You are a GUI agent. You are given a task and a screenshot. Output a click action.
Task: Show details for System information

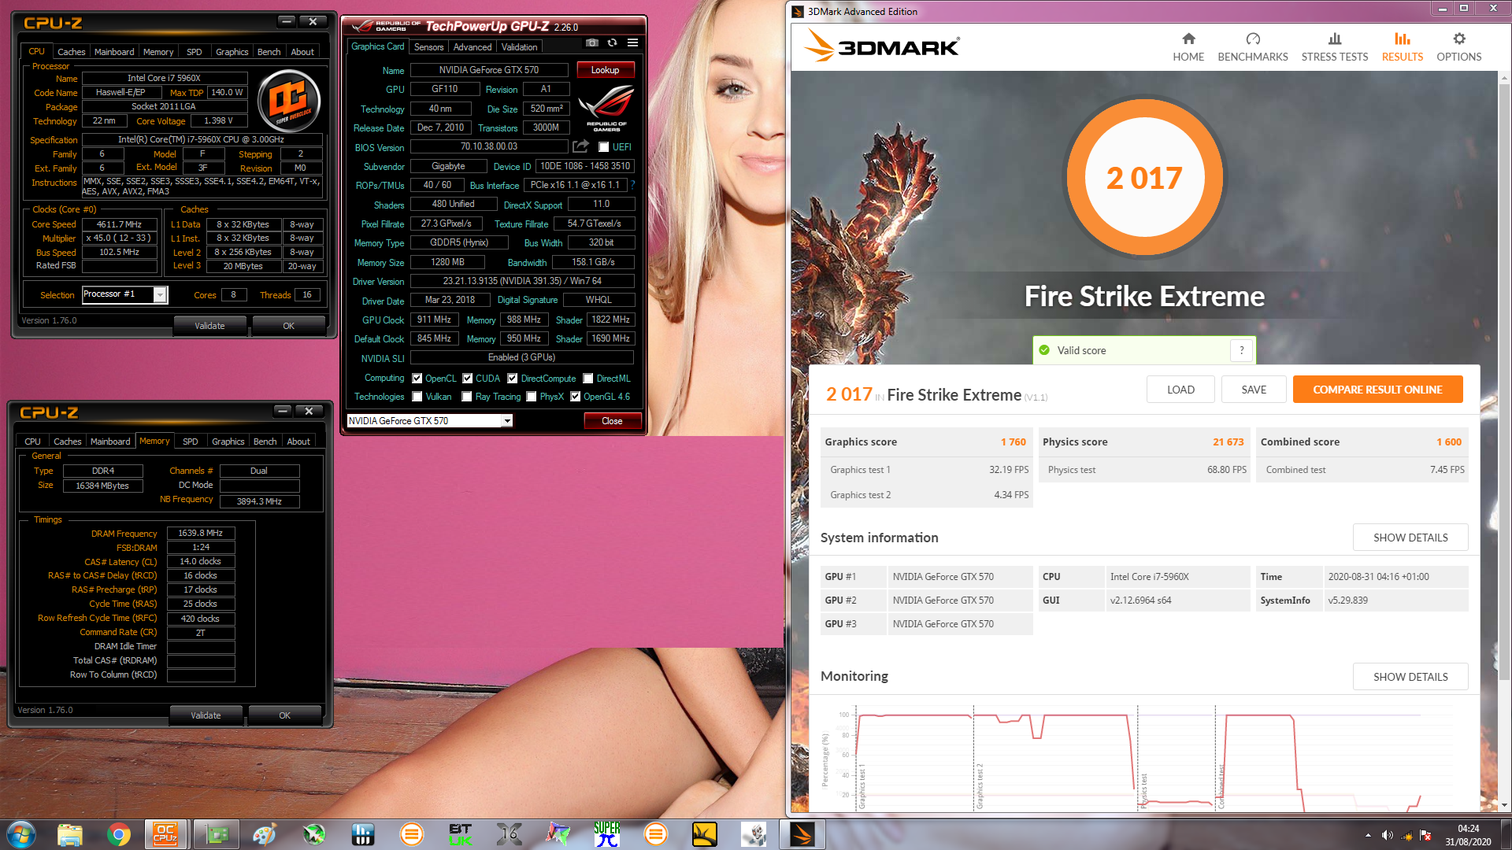tap(1410, 538)
